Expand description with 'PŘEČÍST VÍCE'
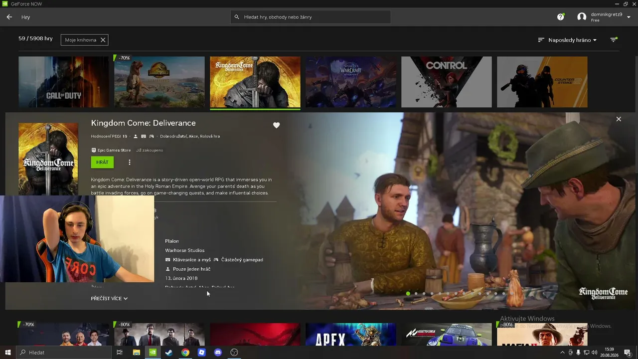Image resolution: width=638 pixels, height=359 pixels. 109,298
